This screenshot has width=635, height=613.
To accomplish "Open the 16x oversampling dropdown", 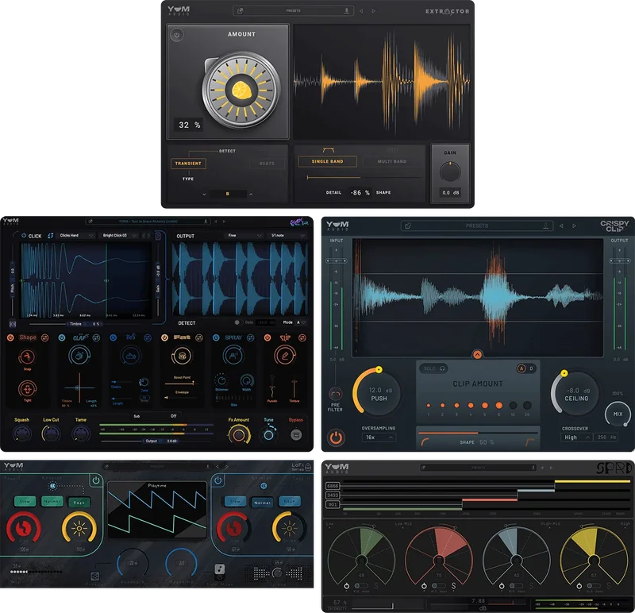I will pos(379,438).
